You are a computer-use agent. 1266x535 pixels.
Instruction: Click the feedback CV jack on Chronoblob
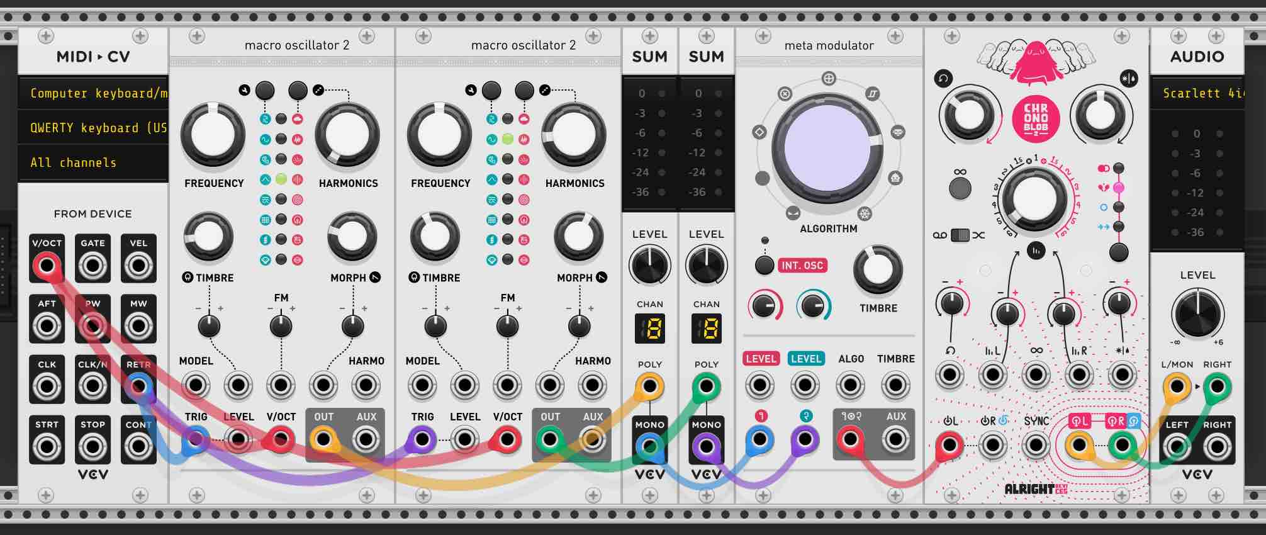949,375
